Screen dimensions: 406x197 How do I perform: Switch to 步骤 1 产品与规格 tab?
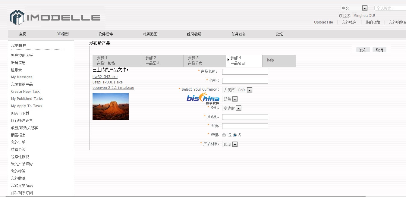click(117, 61)
